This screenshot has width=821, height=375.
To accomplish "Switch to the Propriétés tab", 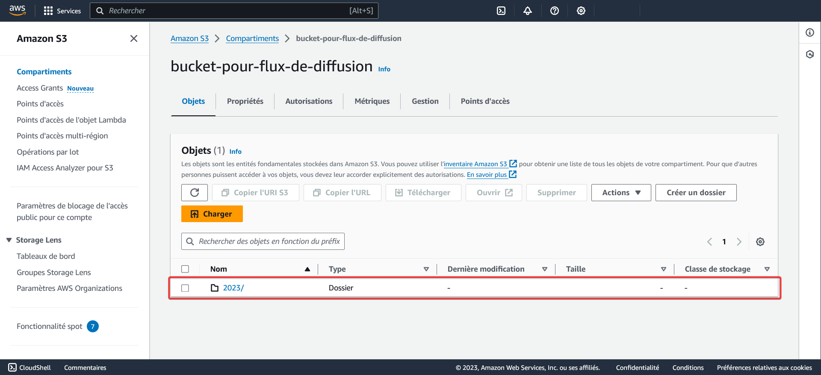I will coord(245,101).
